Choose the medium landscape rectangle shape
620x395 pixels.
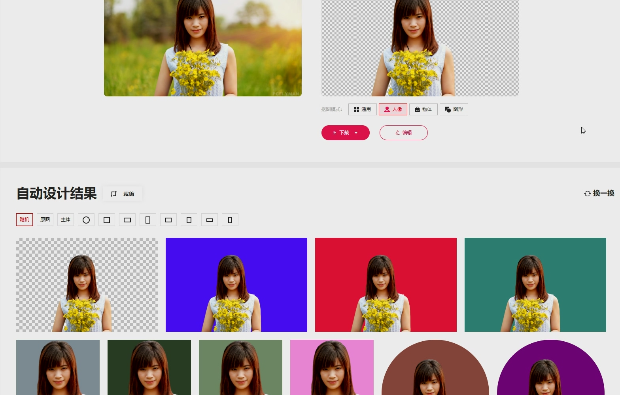click(168, 220)
